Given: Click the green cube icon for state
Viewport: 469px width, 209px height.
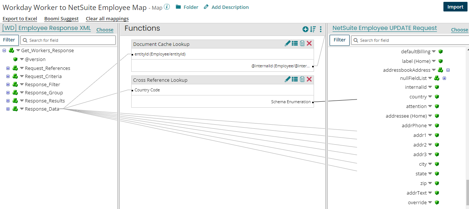Looking at the screenshot, I should (437, 173).
